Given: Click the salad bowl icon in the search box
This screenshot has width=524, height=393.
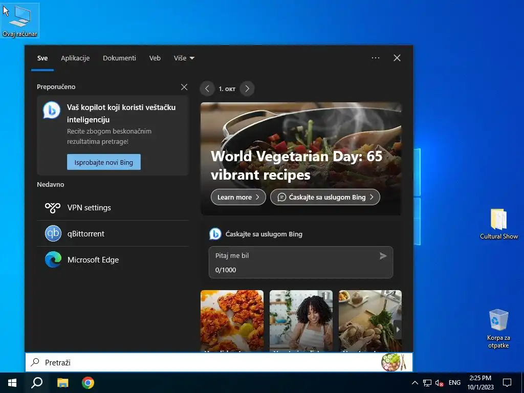Looking at the screenshot, I should pyautogui.click(x=394, y=362).
